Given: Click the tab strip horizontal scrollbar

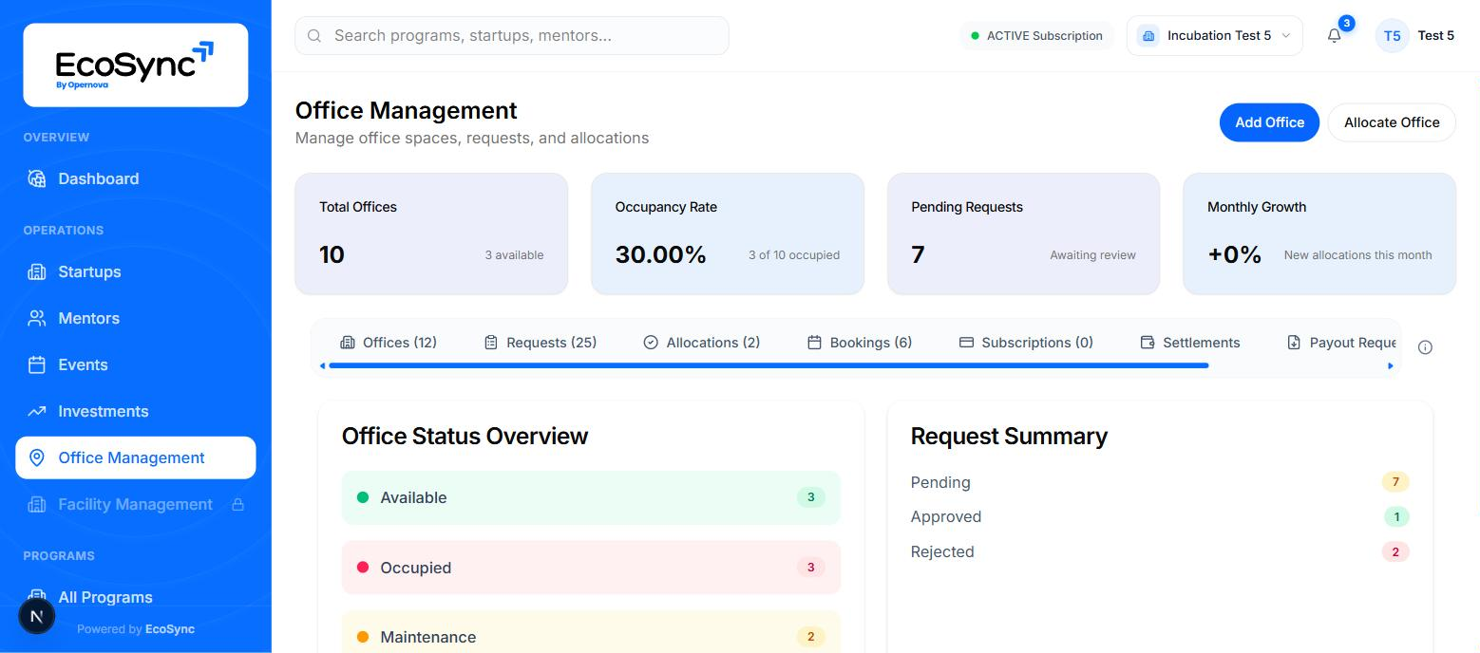Looking at the screenshot, I should pyautogui.click(x=768, y=365).
